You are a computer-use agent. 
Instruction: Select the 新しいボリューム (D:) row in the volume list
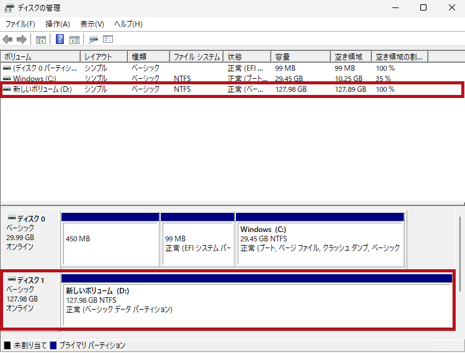click(x=42, y=89)
